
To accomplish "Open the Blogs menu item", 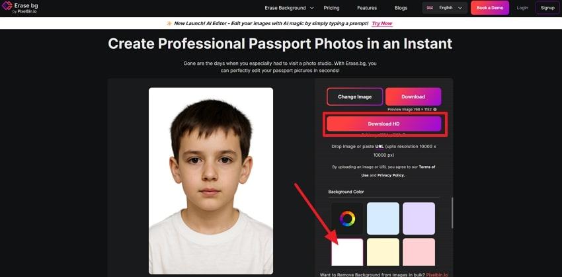I will coord(401,8).
